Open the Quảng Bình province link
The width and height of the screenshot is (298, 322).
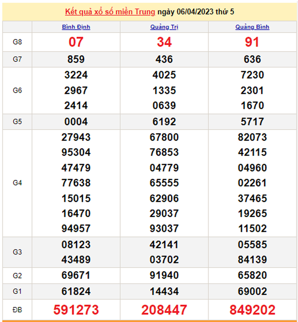point(252,27)
